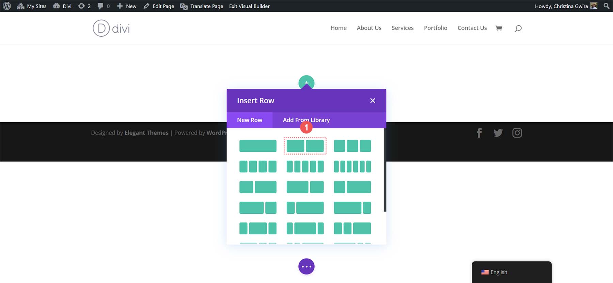The width and height of the screenshot is (613, 283).
Task: Switch to the New Row tab
Action: pos(250,120)
